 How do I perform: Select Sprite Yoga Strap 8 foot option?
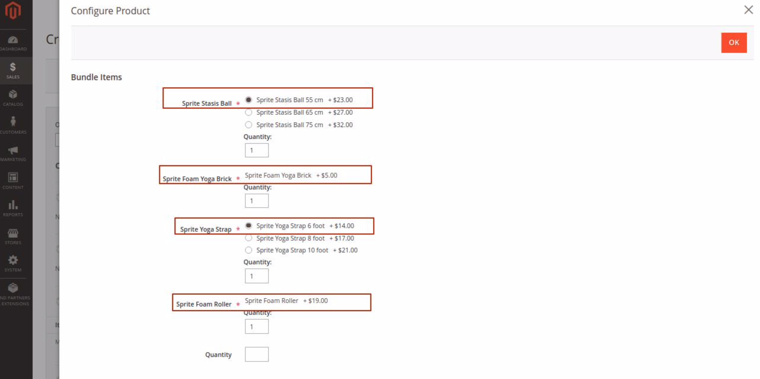[x=249, y=238]
